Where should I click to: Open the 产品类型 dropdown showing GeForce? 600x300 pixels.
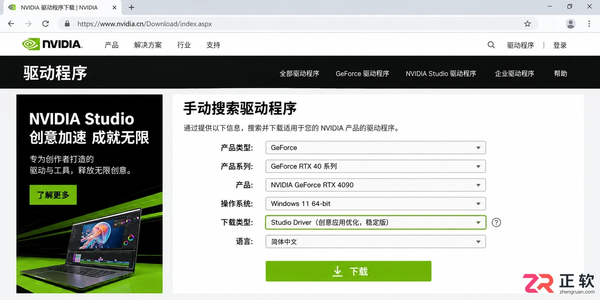pyautogui.click(x=375, y=147)
